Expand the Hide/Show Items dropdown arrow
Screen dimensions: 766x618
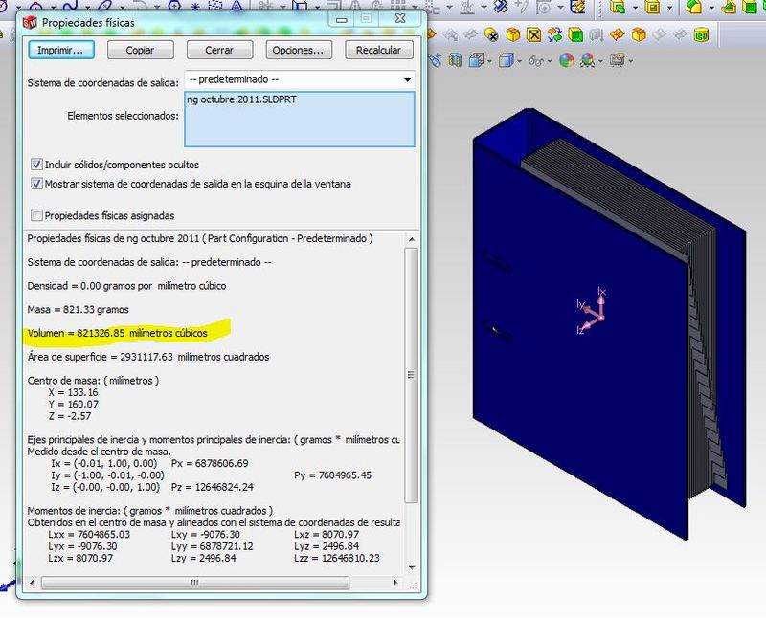548,59
